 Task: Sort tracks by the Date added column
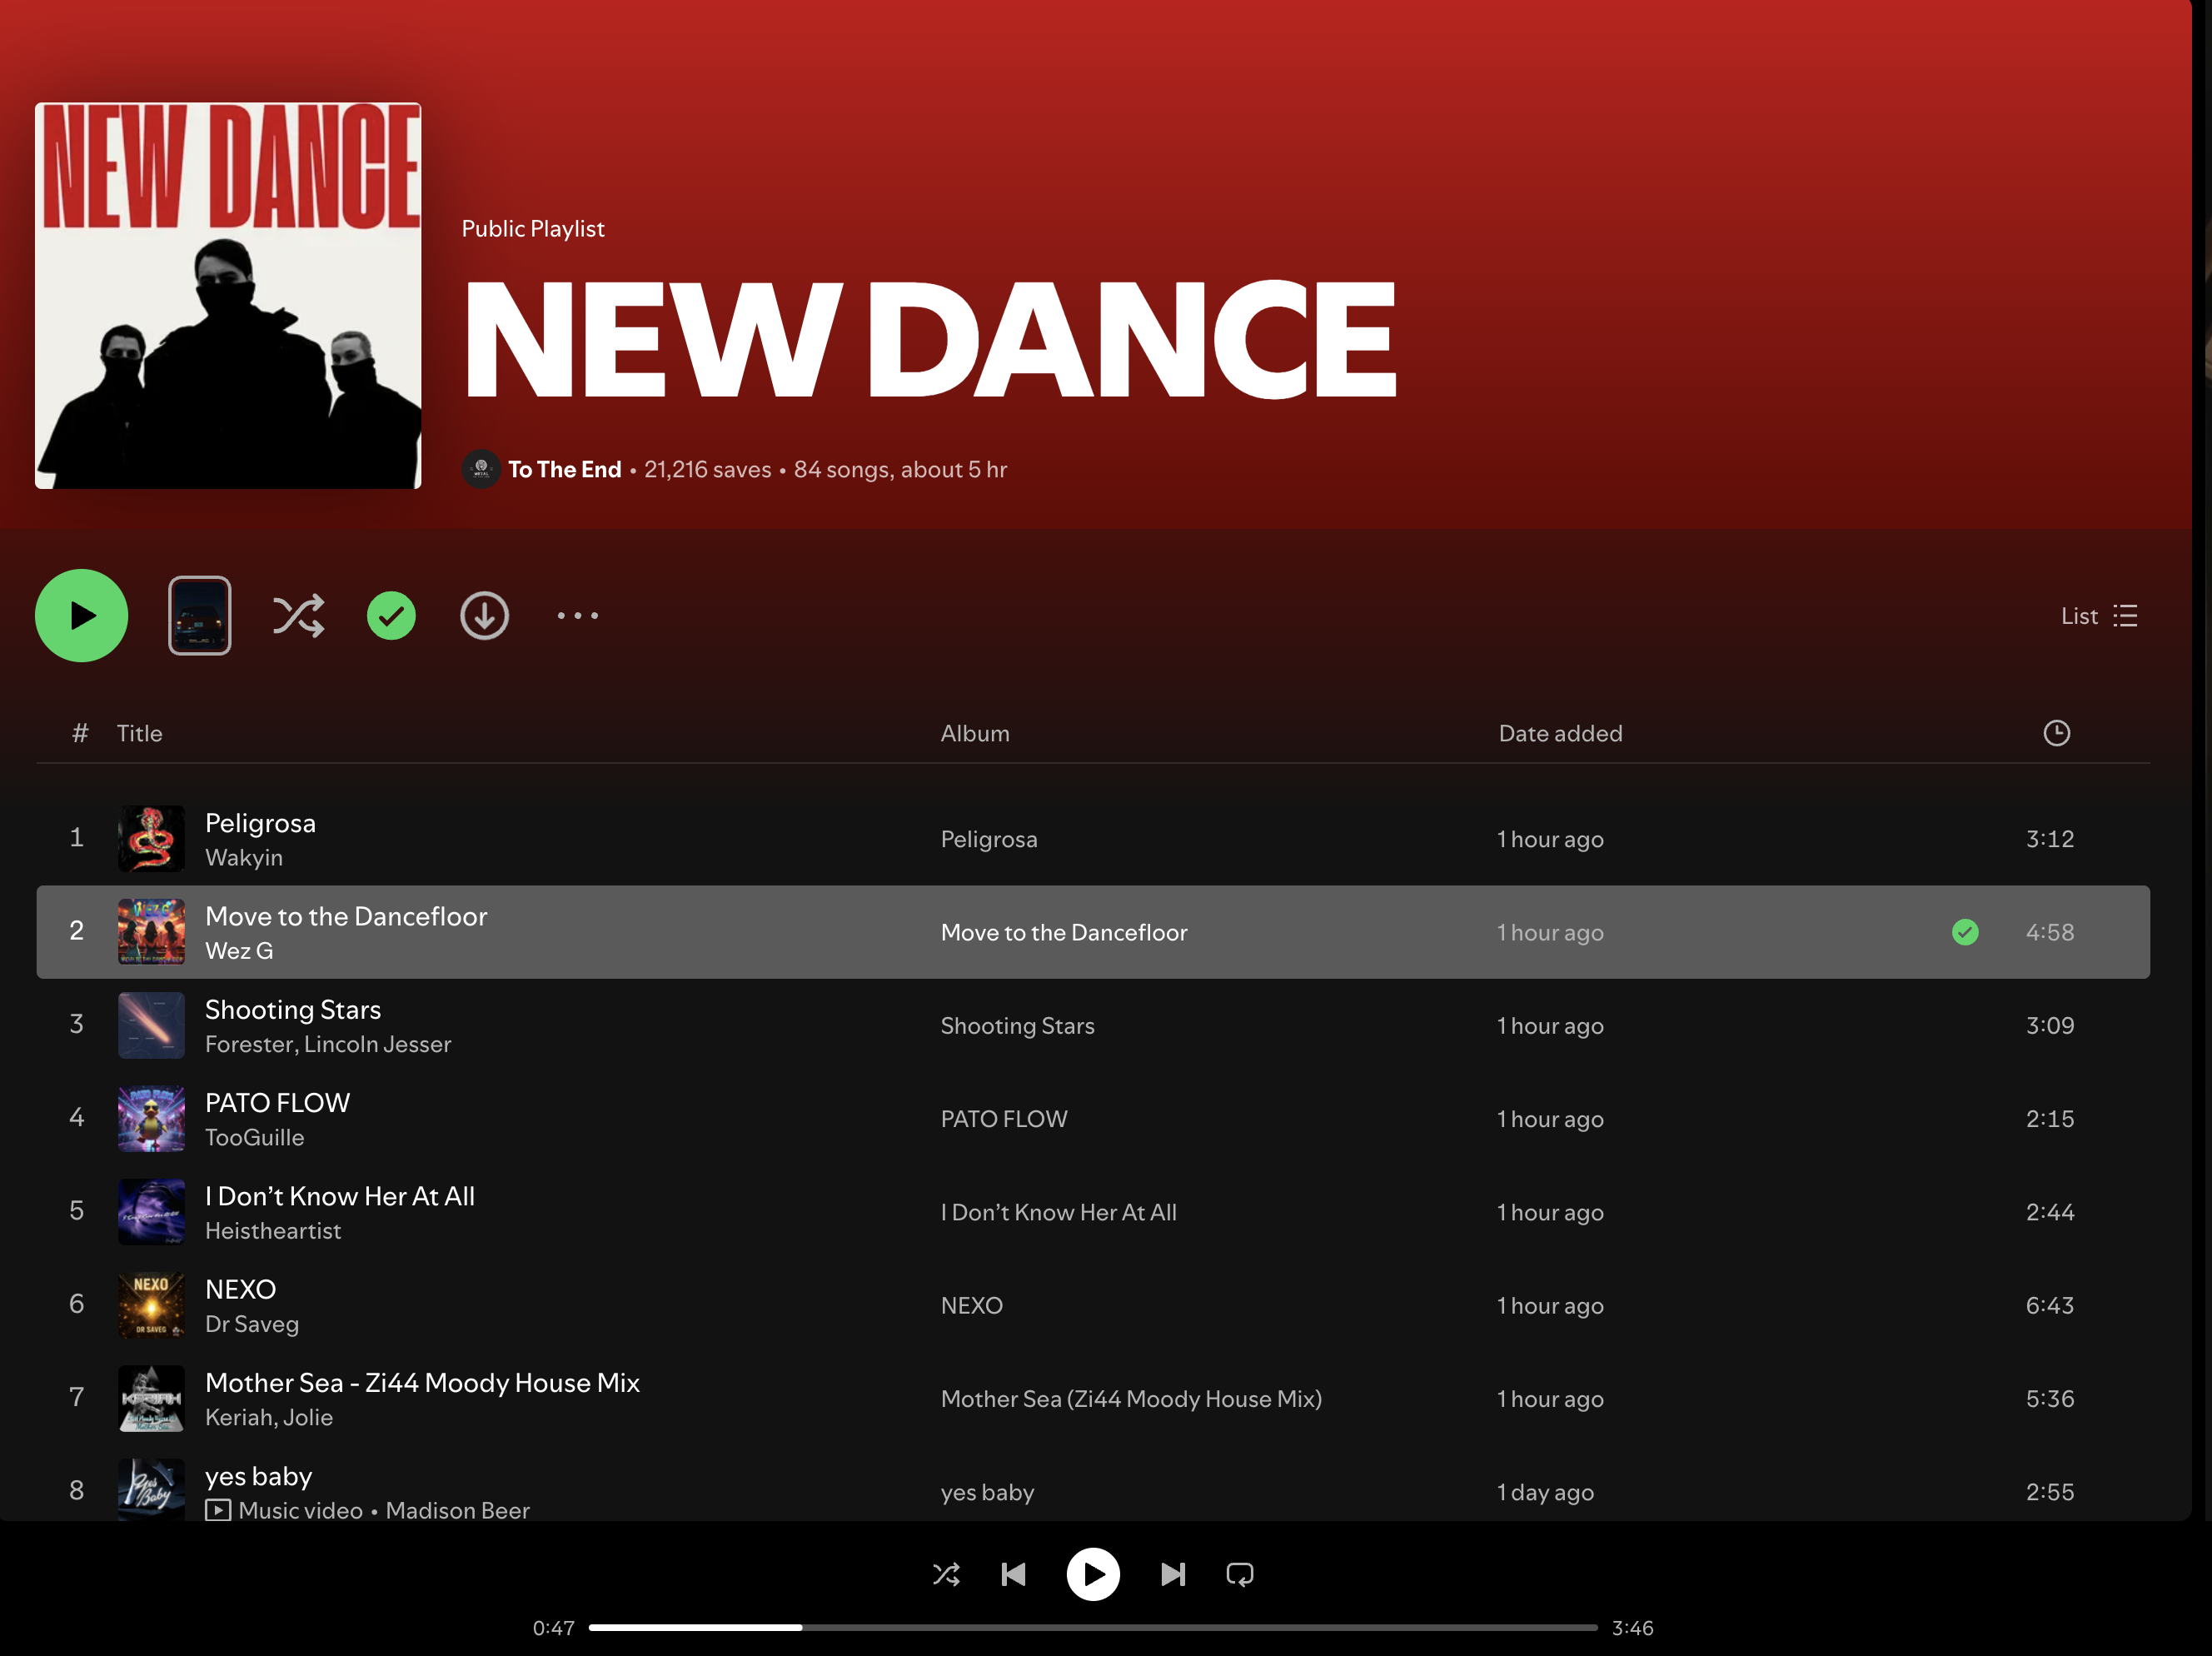tap(1559, 733)
